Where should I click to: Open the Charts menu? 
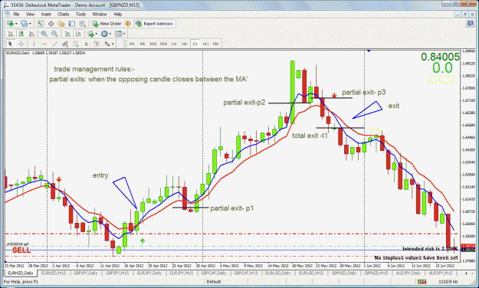64,14
